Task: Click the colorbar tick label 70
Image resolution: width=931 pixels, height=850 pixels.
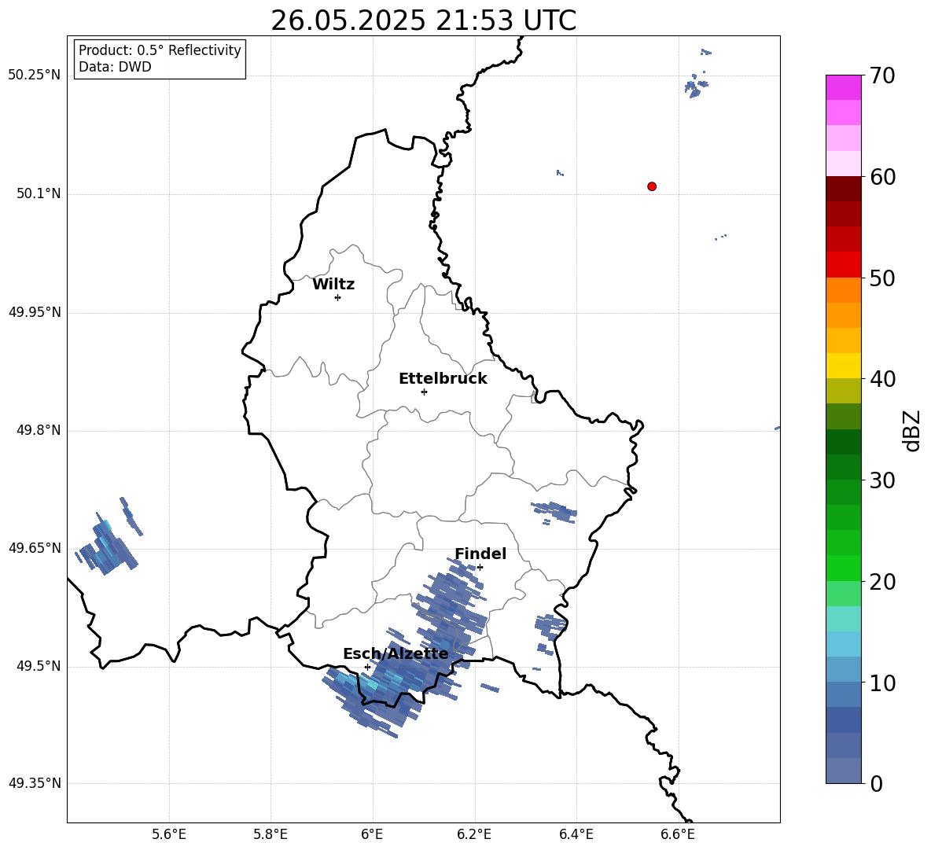Action: pos(882,75)
